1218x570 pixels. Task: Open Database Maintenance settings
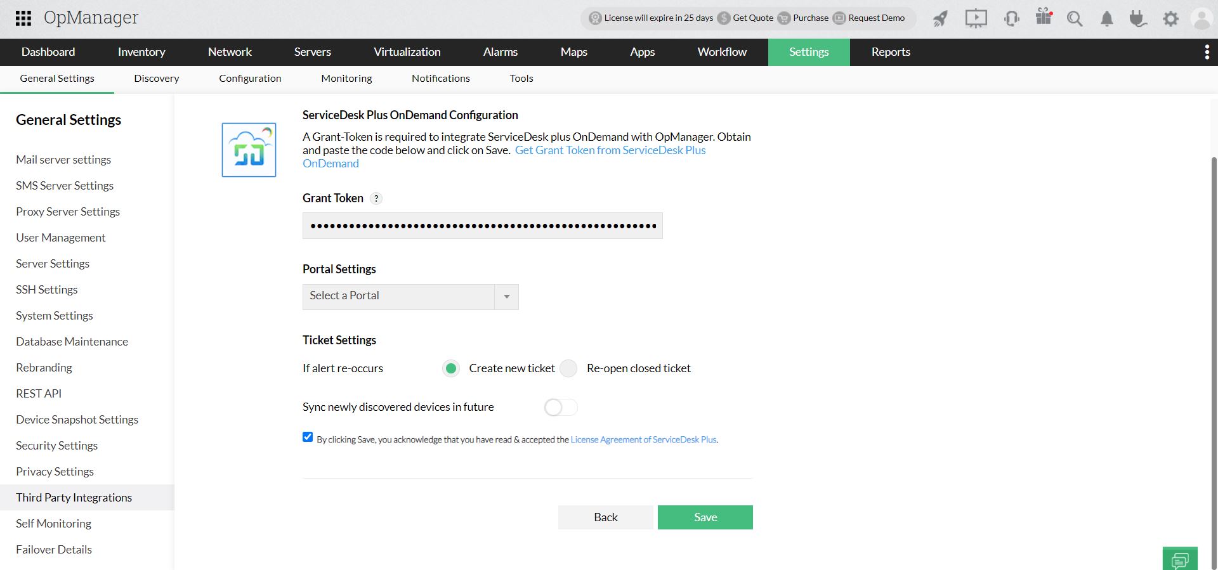tap(72, 342)
